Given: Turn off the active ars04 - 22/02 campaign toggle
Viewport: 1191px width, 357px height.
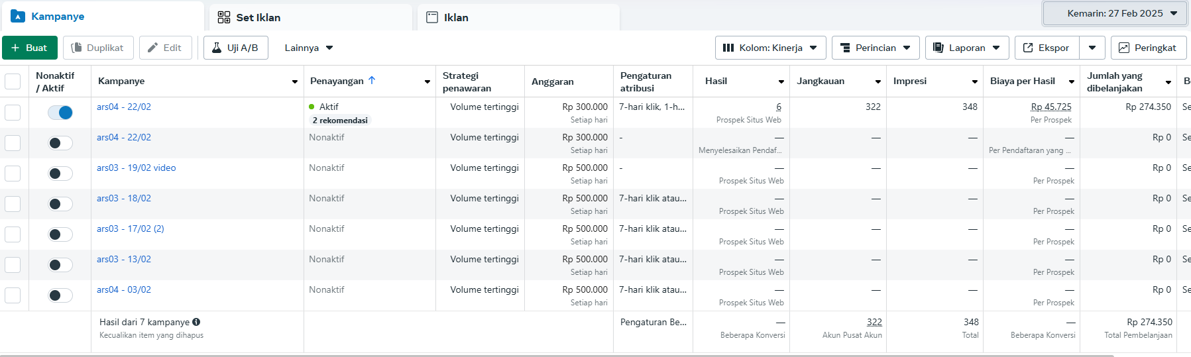Looking at the screenshot, I should tap(60, 113).
